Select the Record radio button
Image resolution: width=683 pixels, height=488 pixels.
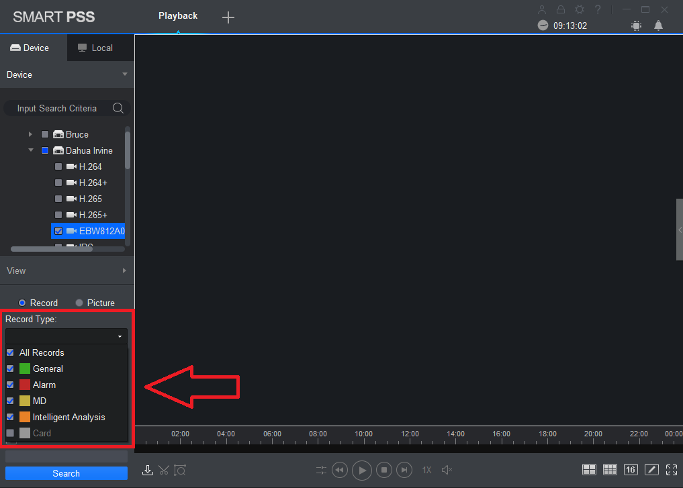(x=22, y=303)
